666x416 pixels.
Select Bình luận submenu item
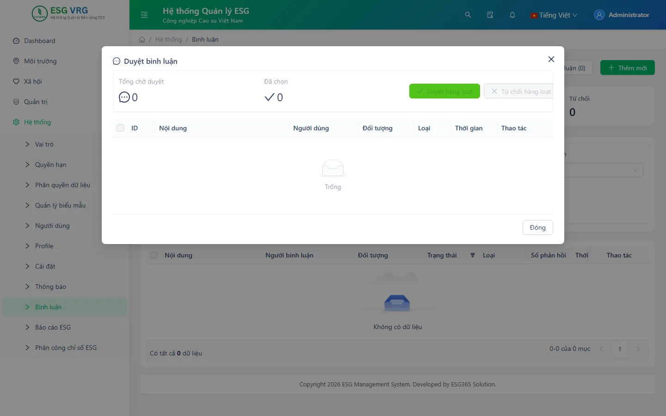tap(65, 307)
